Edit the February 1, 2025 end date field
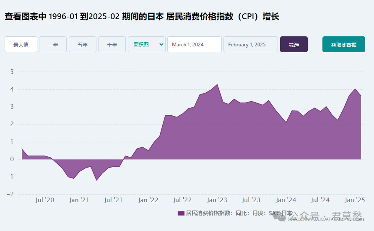The height and width of the screenshot is (231, 374). tap(251, 44)
